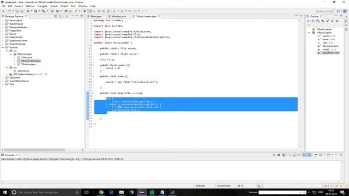
Task: Click the Quick Access search field
Action: 324,11
